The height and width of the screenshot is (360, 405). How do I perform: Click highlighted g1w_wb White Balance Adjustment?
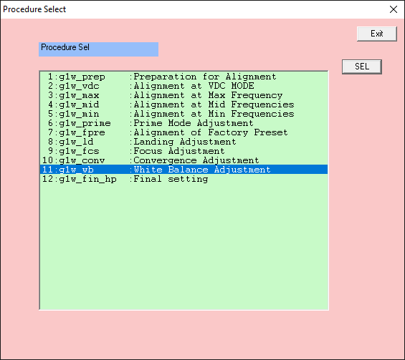pyautogui.click(x=184, y=170)
